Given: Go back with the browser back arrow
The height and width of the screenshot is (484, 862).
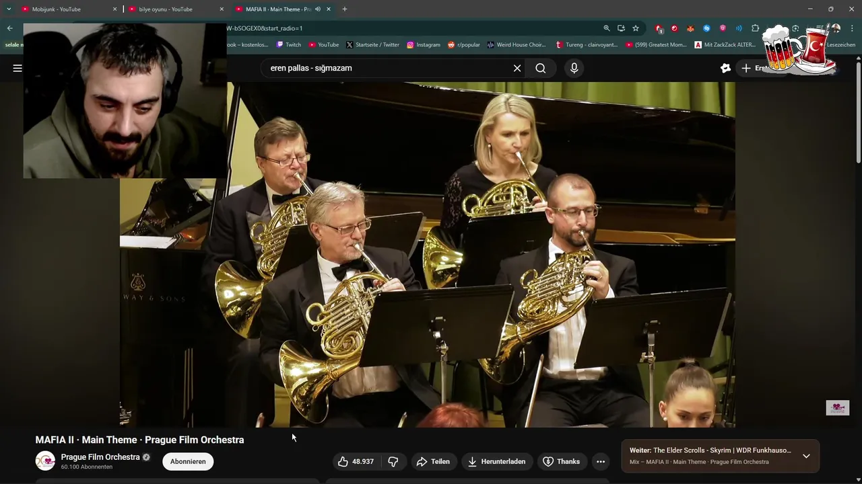Looking at the screenshot, I should tap(10, 28).
